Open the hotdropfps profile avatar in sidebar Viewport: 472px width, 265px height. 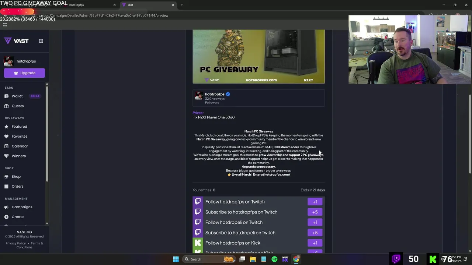8,61
